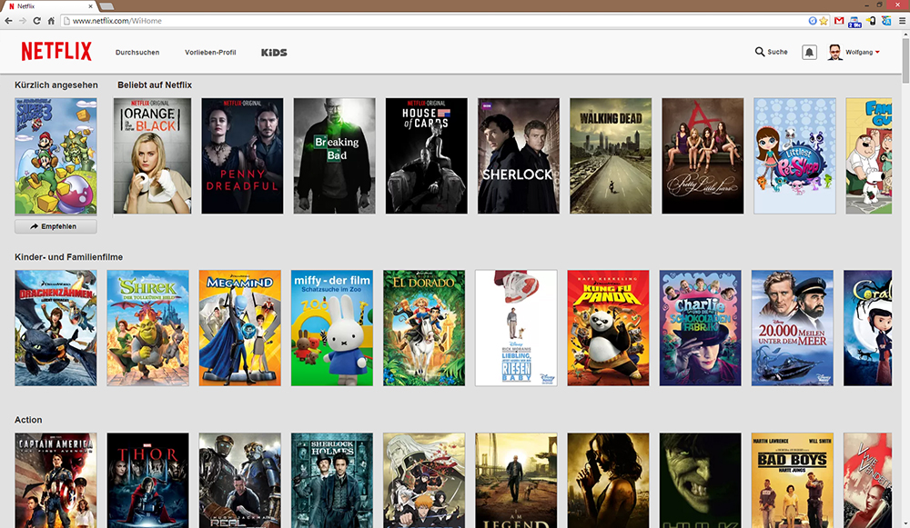
Task: Click Wolfgang's profile avatar
Action: pos(834,52)
